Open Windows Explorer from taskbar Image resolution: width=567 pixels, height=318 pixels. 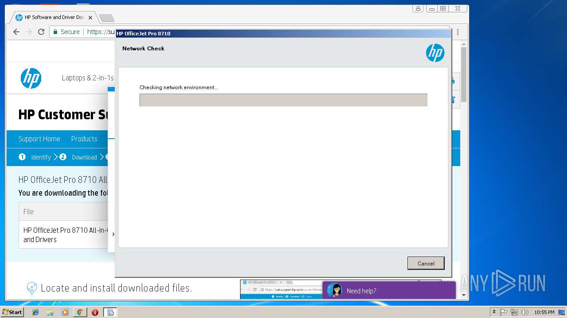[50, 312]
